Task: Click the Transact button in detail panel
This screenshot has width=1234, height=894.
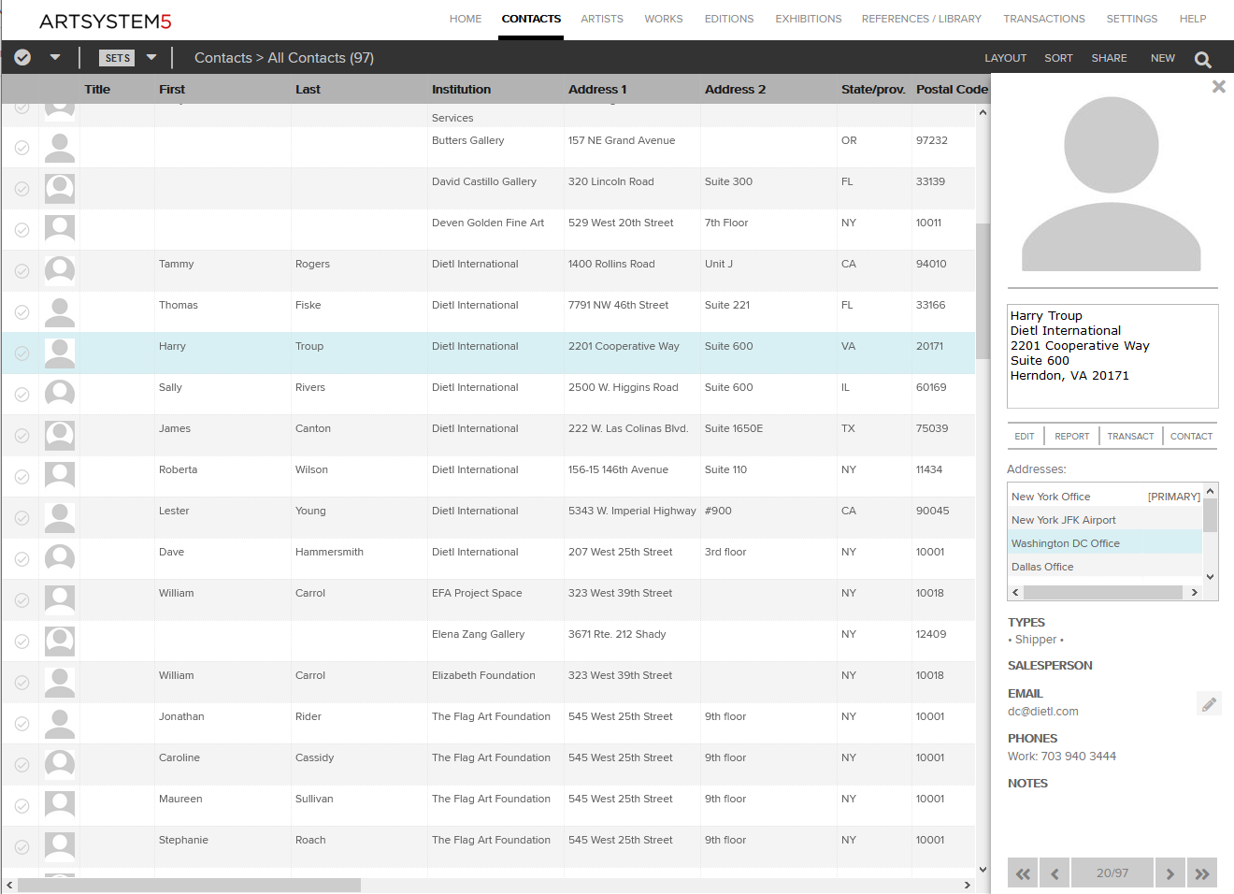Action: tap(1130, 436)
